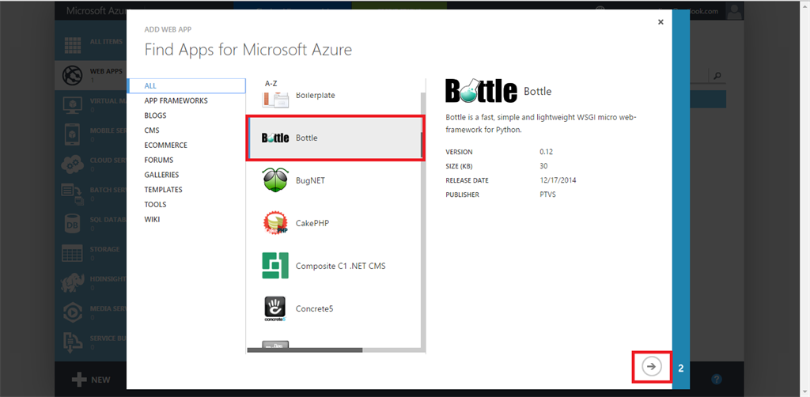This screenshot has height=397, width=810.
Task: Click the next arrow button
Action: 652,366
